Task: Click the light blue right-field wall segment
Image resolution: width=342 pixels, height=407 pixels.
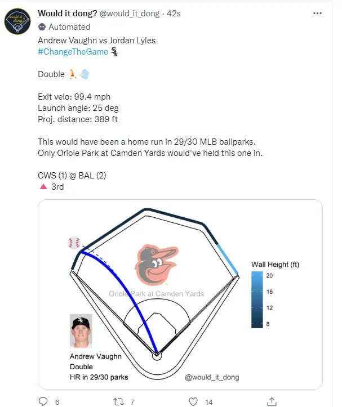Action: point(226,259)
